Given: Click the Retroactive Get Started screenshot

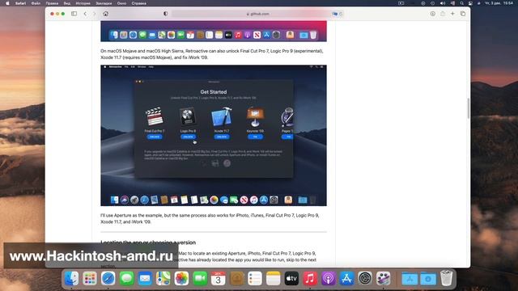Looking at the screenshot, I should pos(214,135).
